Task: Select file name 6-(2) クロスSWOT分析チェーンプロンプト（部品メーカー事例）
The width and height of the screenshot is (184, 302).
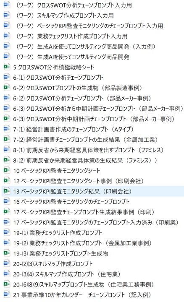Action: (82, 98)
